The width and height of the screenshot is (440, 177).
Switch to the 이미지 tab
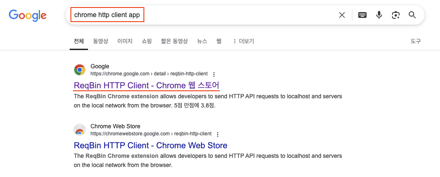click(125, 42)
